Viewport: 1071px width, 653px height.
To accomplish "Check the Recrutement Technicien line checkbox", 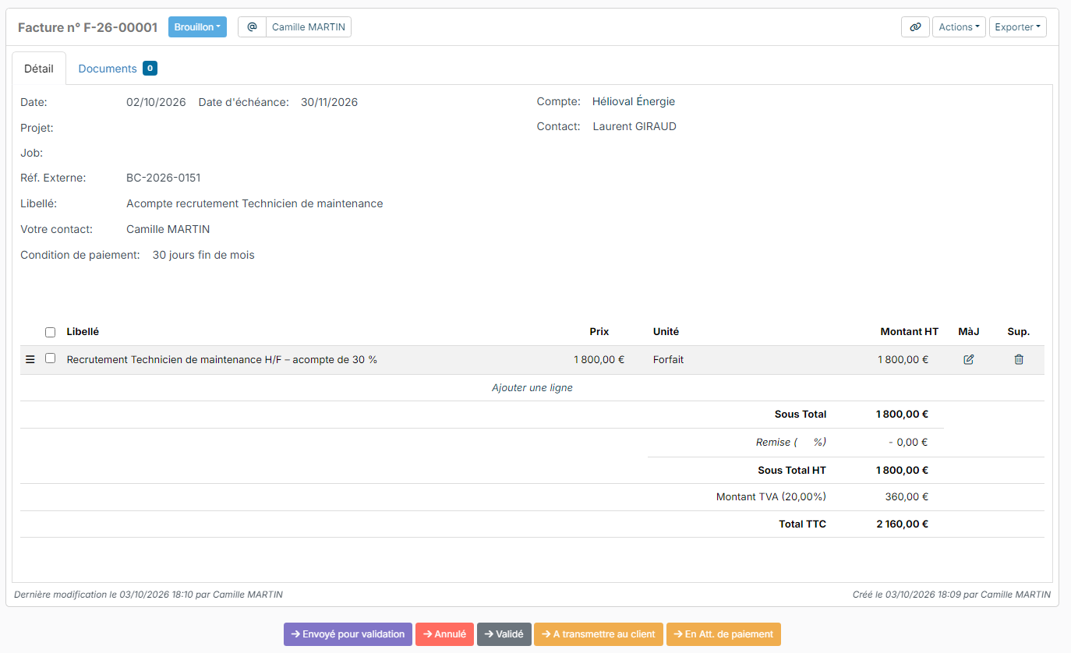I will point(51,359).
